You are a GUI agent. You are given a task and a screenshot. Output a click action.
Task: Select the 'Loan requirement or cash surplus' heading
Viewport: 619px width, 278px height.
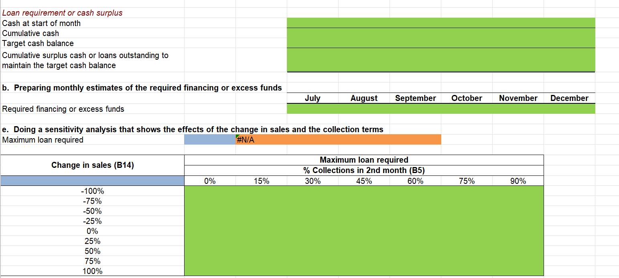click(62, 13)
